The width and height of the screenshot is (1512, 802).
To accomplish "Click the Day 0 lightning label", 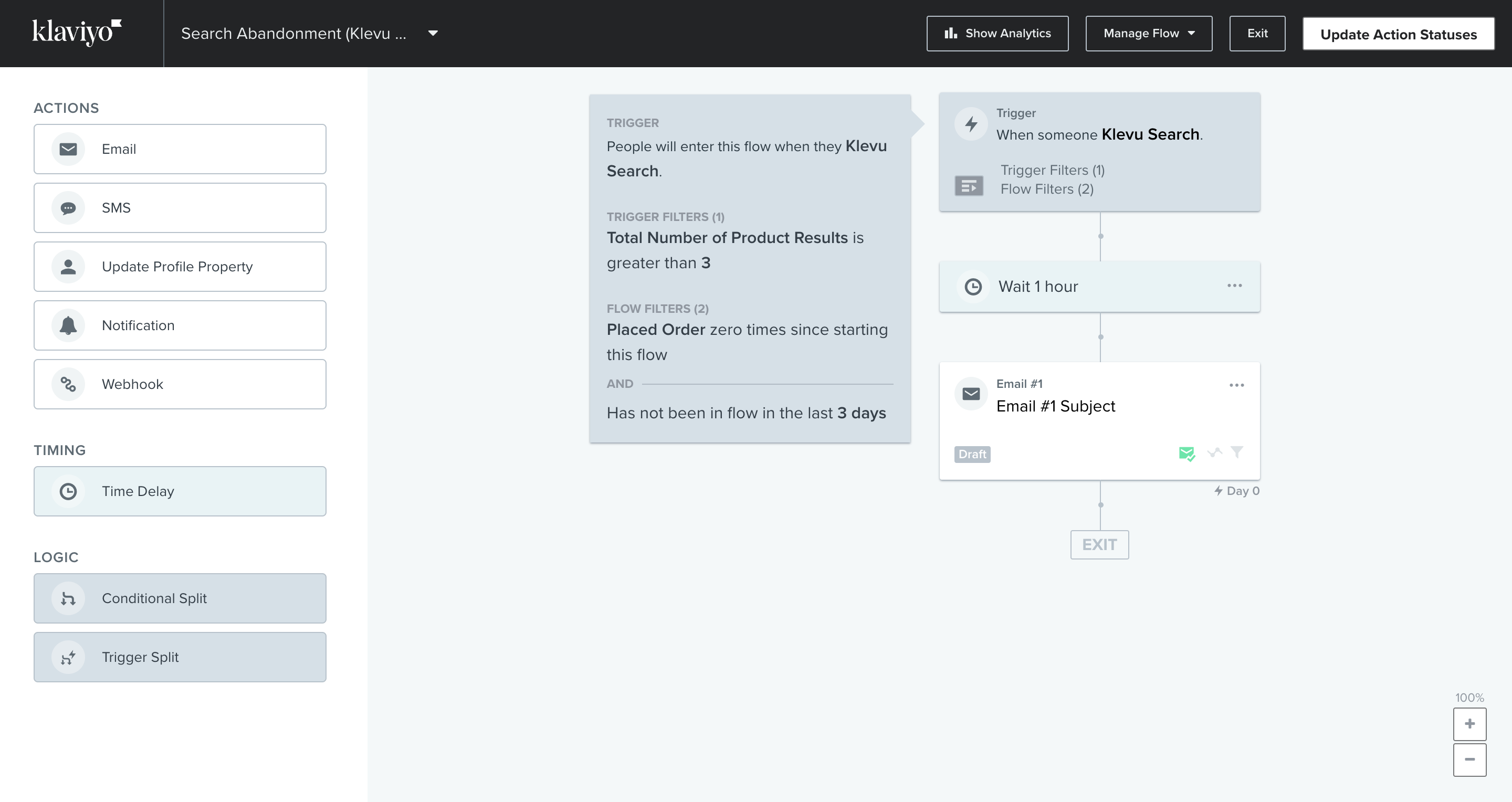I will [x=1236, y=490].
